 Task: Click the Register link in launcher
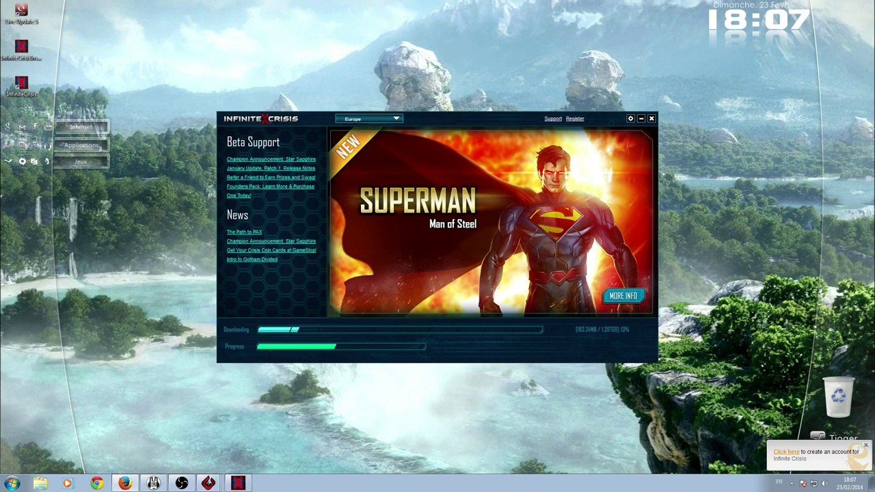[x=575, y=119]
